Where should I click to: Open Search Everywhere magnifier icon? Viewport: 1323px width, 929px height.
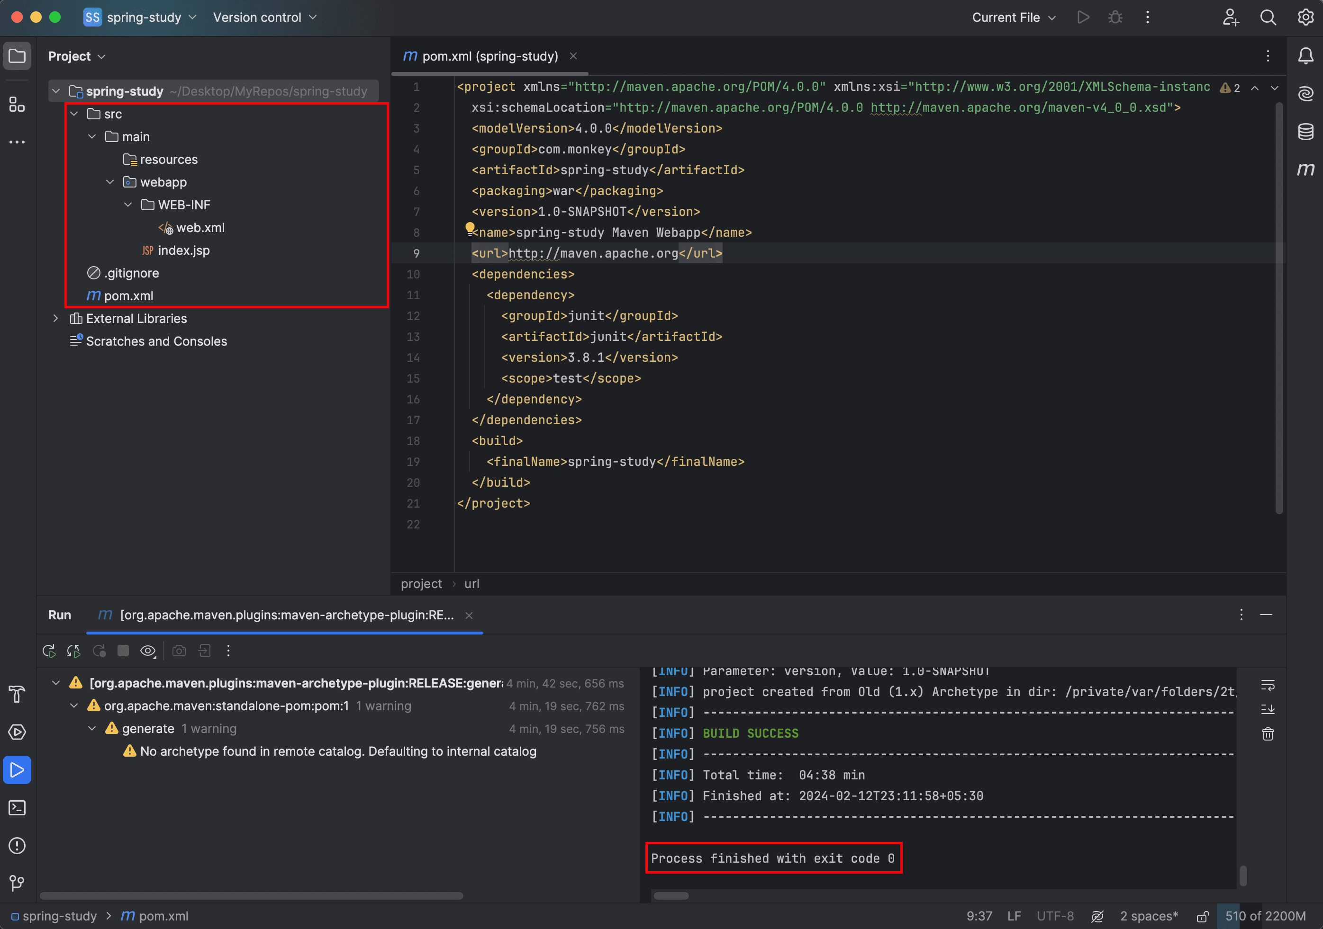coord(1268,17)
